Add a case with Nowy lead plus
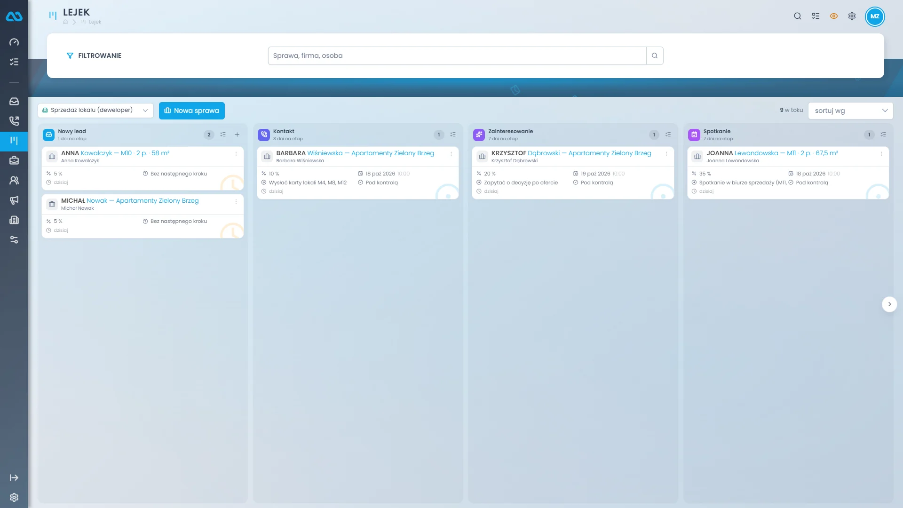This screenshot has width=903, height=508. (237, 135)
